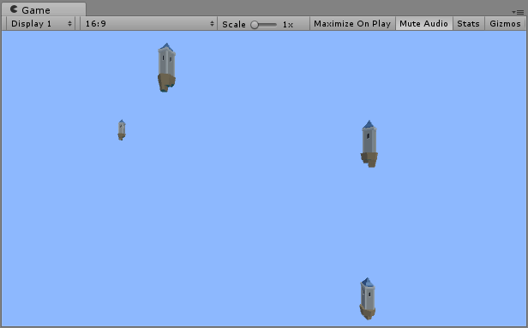Open the 16:9 aspect ratio dropdown

148,23
